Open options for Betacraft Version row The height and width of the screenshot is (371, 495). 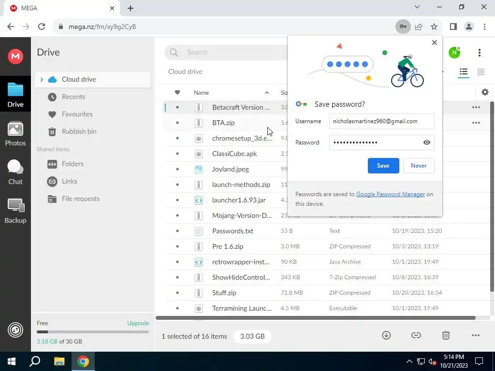point(476,107)
